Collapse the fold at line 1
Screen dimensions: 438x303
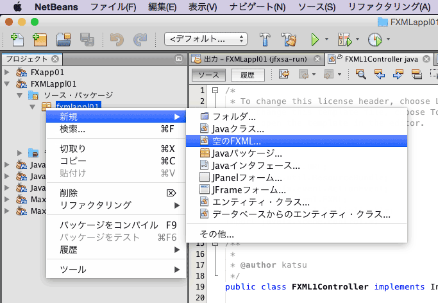[x=215, y=91]
